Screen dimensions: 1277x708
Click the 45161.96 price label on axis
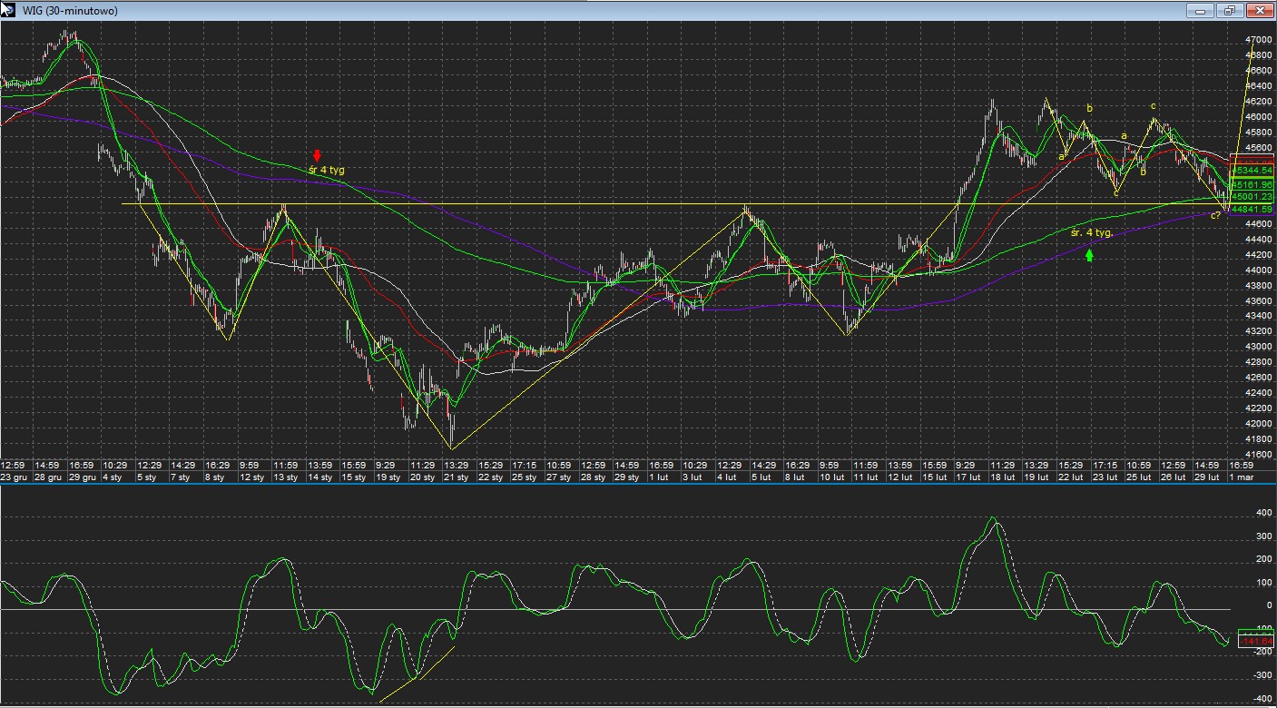[x=1252, y=185]
